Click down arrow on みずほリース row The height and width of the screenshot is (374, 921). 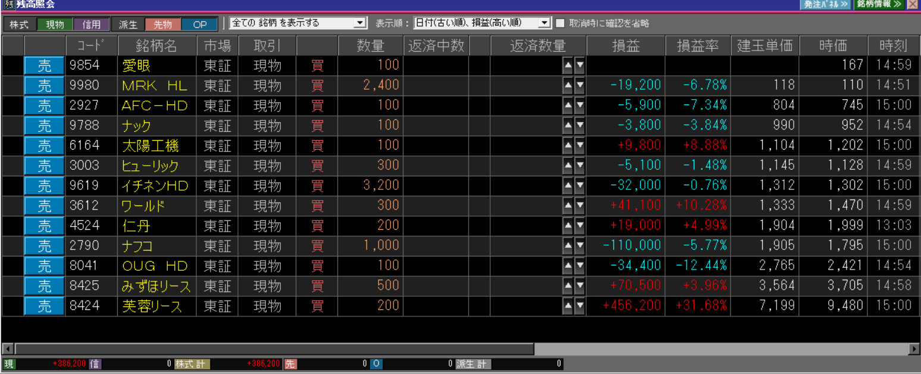click(579, 286)
